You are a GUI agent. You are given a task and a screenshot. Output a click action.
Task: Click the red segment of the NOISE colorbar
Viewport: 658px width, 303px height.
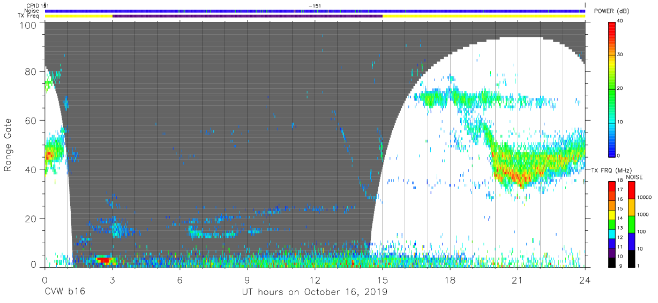[631, 190]
